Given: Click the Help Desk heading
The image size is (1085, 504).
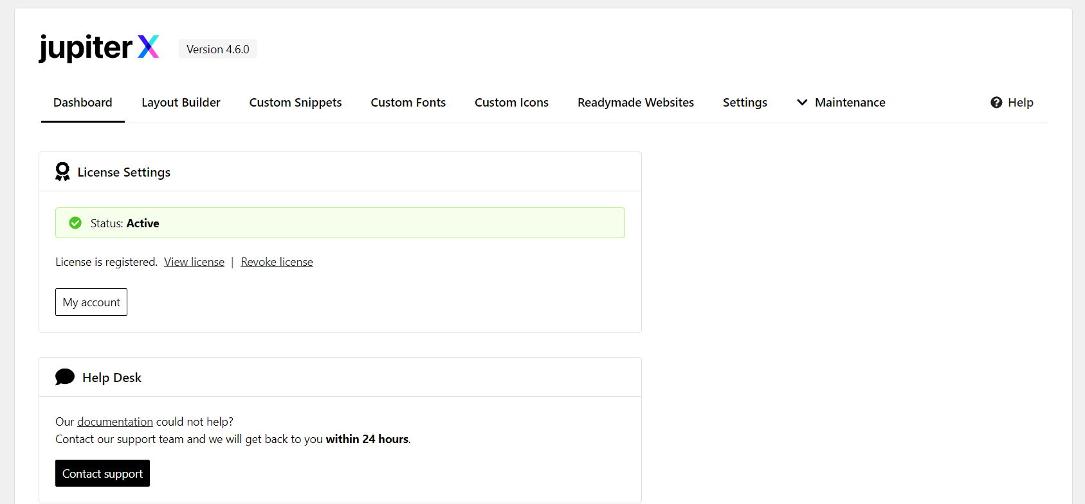Looking at the screenshot, I should [x=112, y=378].
